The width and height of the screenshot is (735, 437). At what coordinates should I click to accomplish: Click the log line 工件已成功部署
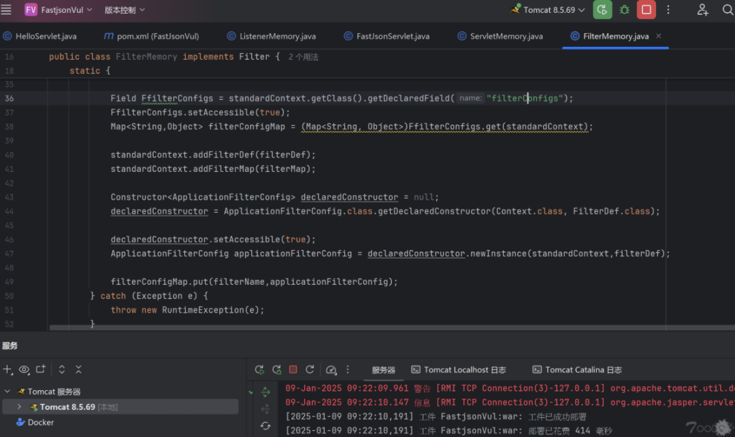tap(436, 417)
